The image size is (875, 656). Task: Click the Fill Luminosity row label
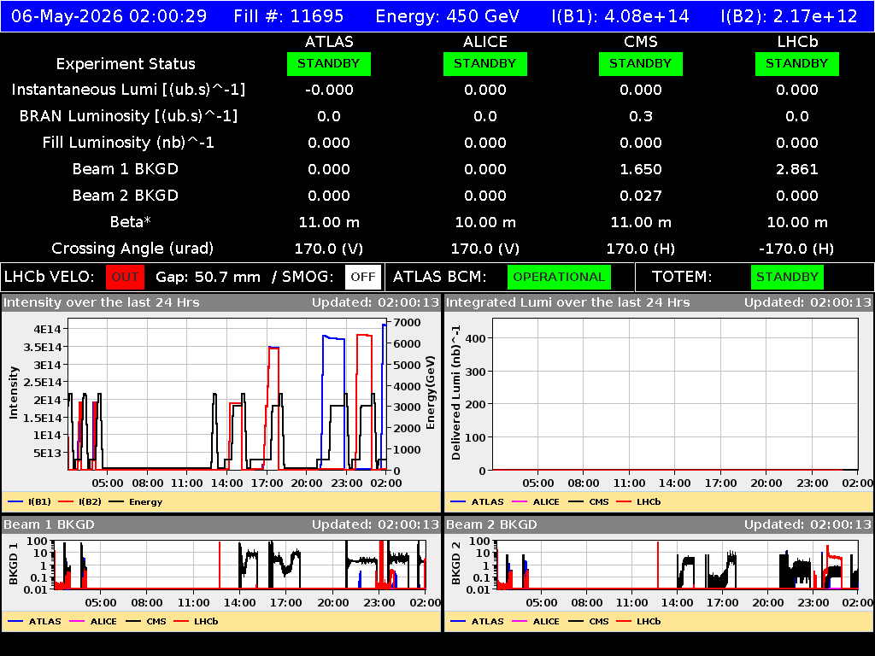click(x=128, y=143)
